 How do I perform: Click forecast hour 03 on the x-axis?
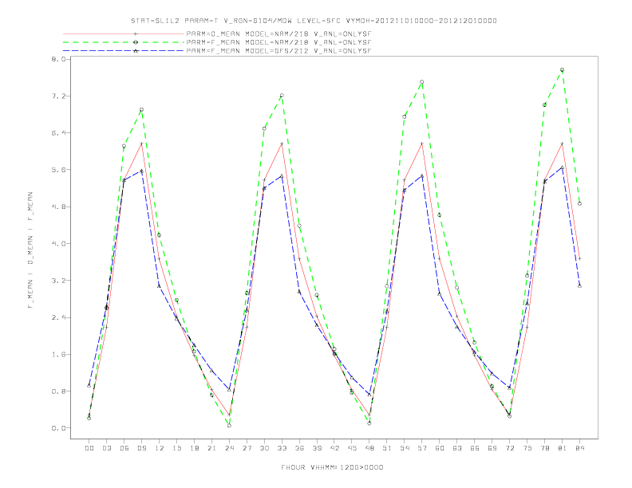pos(106,448)
